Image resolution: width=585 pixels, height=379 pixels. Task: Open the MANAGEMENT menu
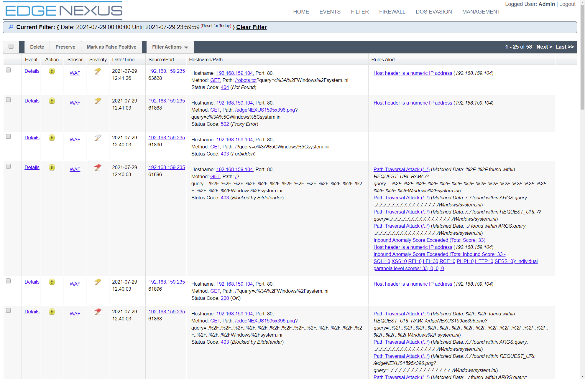pyautogui.click(x=481, y=12)
